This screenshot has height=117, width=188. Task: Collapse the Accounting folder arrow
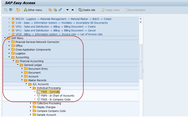tap(9, 57)
